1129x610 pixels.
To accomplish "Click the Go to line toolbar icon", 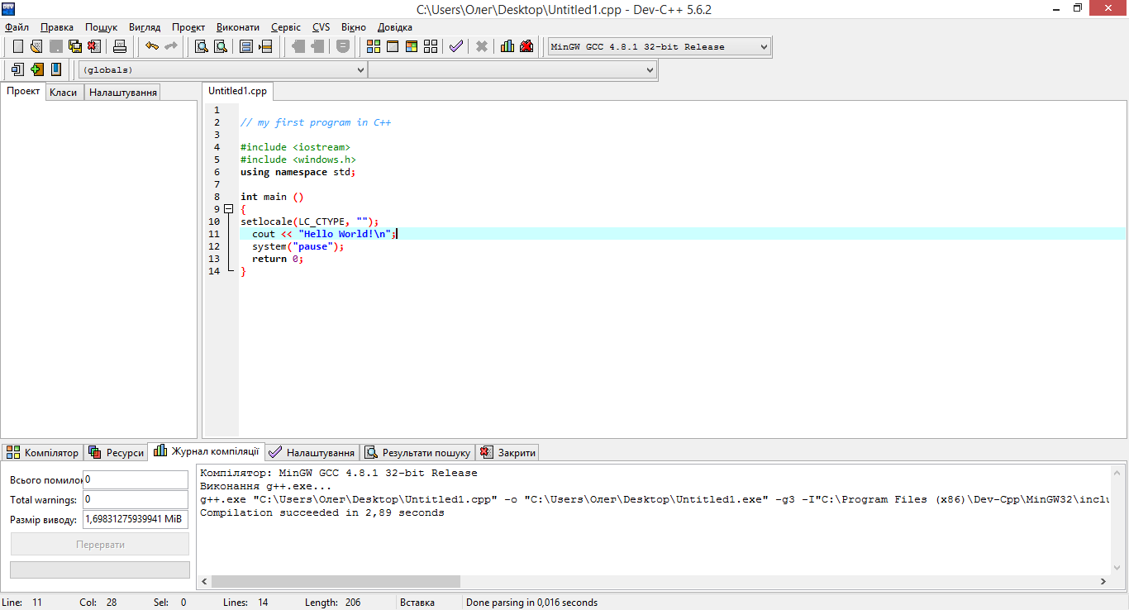I will pos(265,46).
